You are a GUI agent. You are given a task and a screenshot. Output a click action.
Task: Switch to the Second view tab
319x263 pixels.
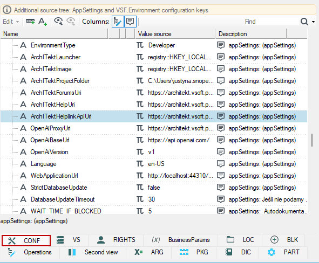coord(93,252)
